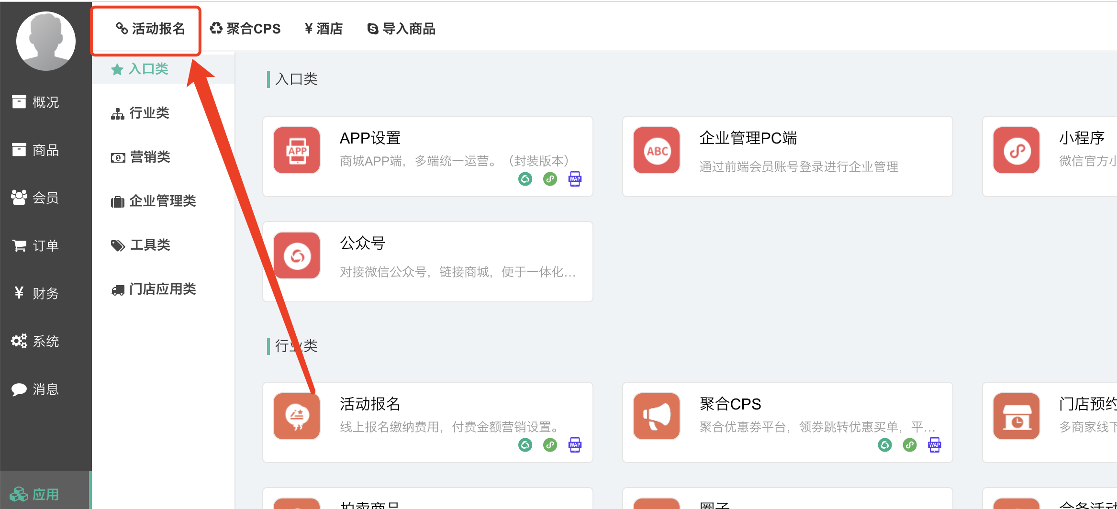Switch to the 导入商品 top tab

coord(401,29)
